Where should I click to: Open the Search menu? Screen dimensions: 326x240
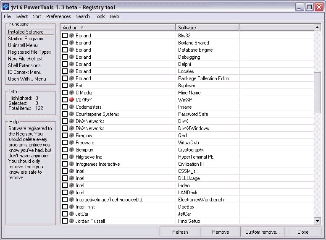[82, 16]
